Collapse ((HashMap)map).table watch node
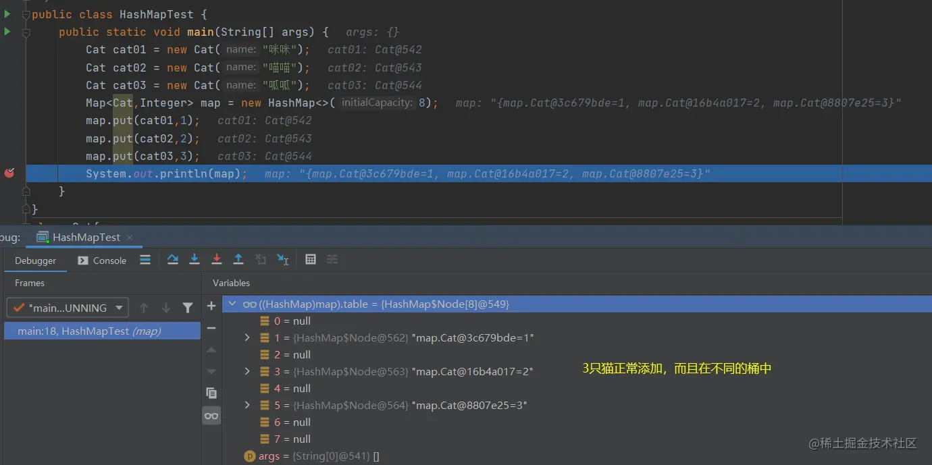This screenshot has width=932, height=465. coord(233,304)
